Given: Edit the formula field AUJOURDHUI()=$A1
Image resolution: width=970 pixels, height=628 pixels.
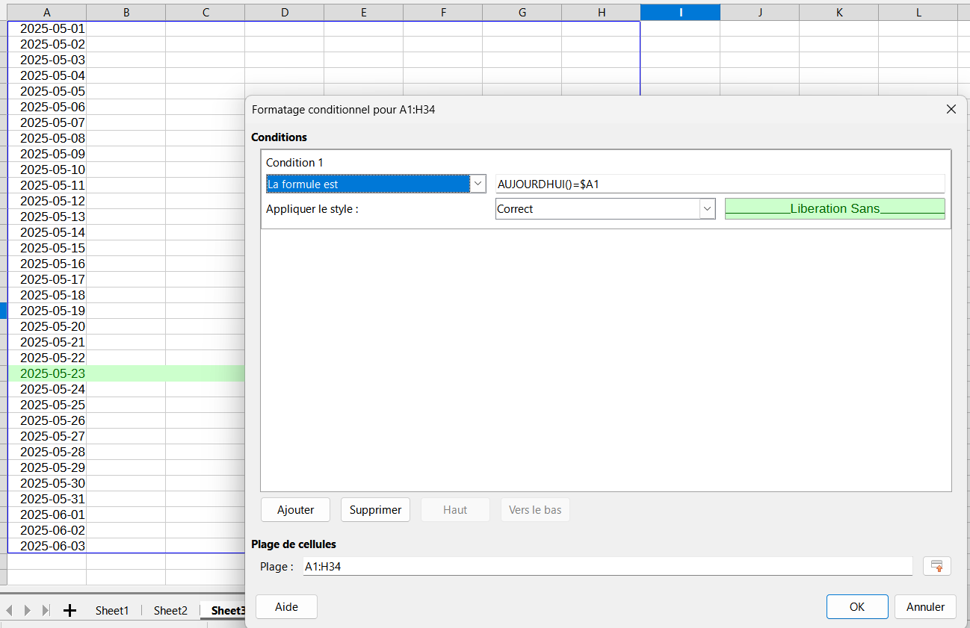Looking at the screenshot, I should (x=720, y=184).
